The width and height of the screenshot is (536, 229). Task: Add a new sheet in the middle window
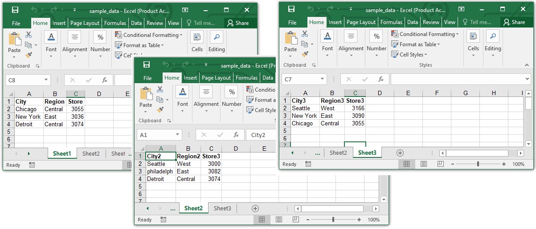pos(255,208)
